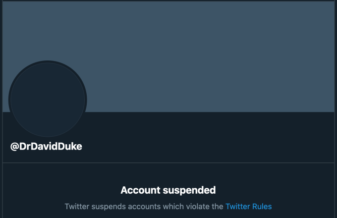Click the word "accounts" in the message

[141, 206]
